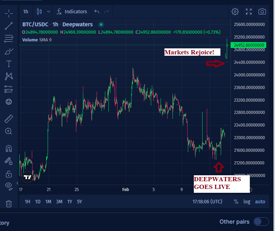This screenshot has height=231, width=275.
Task: Click the TradingView logo on chart
Action: [x=28, y=177]
